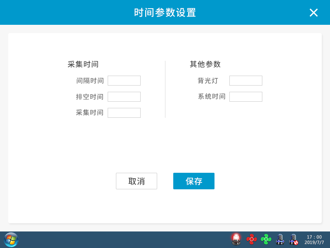The image size is (330, 248).
Task: Click the 保存 button
Action: (194, 181)
